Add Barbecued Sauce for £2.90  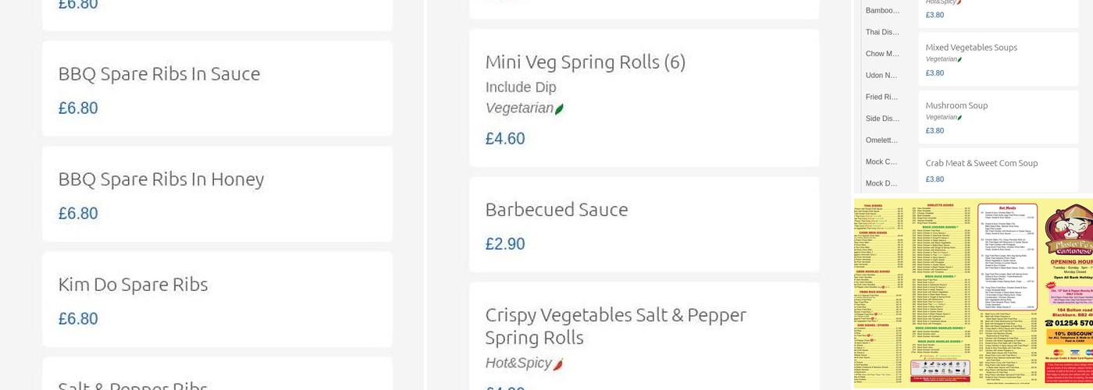[644, 225]
